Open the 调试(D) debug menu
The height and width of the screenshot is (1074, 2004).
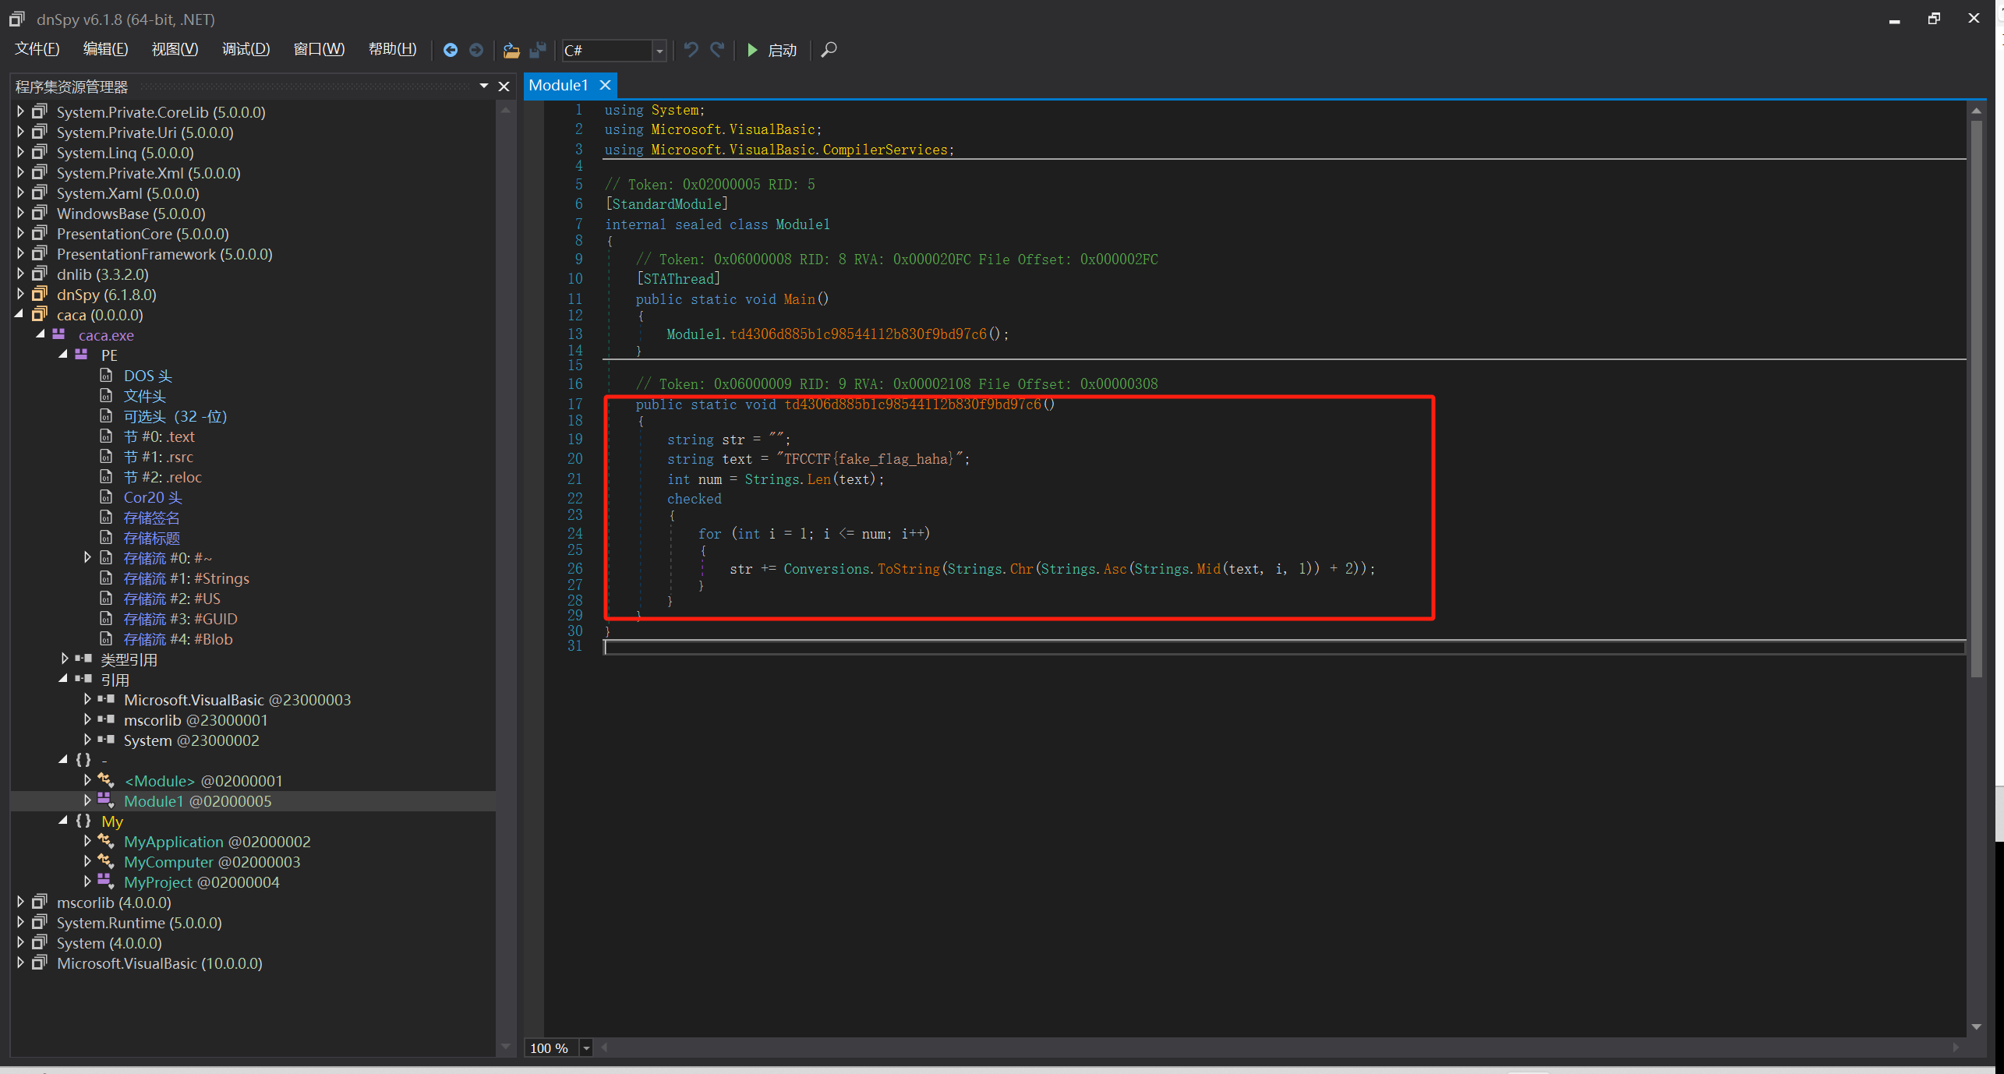246,49
